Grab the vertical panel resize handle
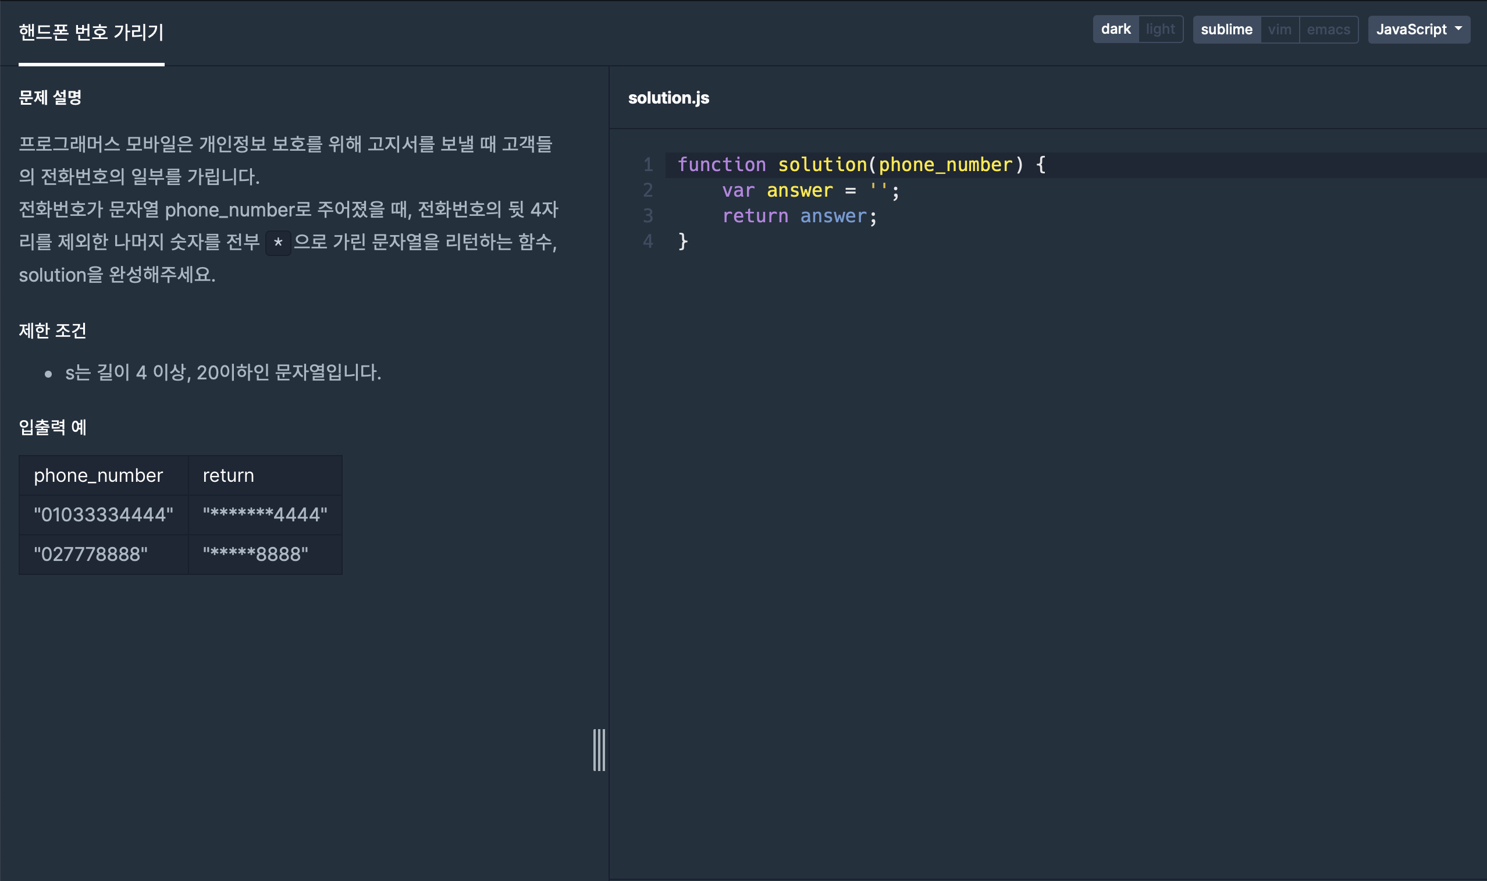 pyautogui.click(x=599, y=750)
